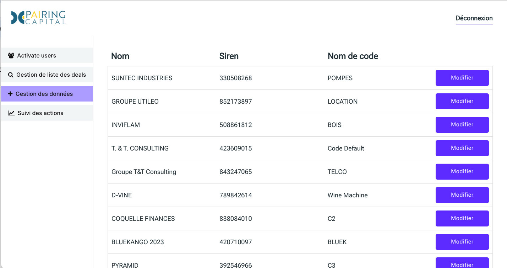Select the GROUPE UTILEO name cell
This screenshot has width=507, height=268.
click(x=135, y=102)
